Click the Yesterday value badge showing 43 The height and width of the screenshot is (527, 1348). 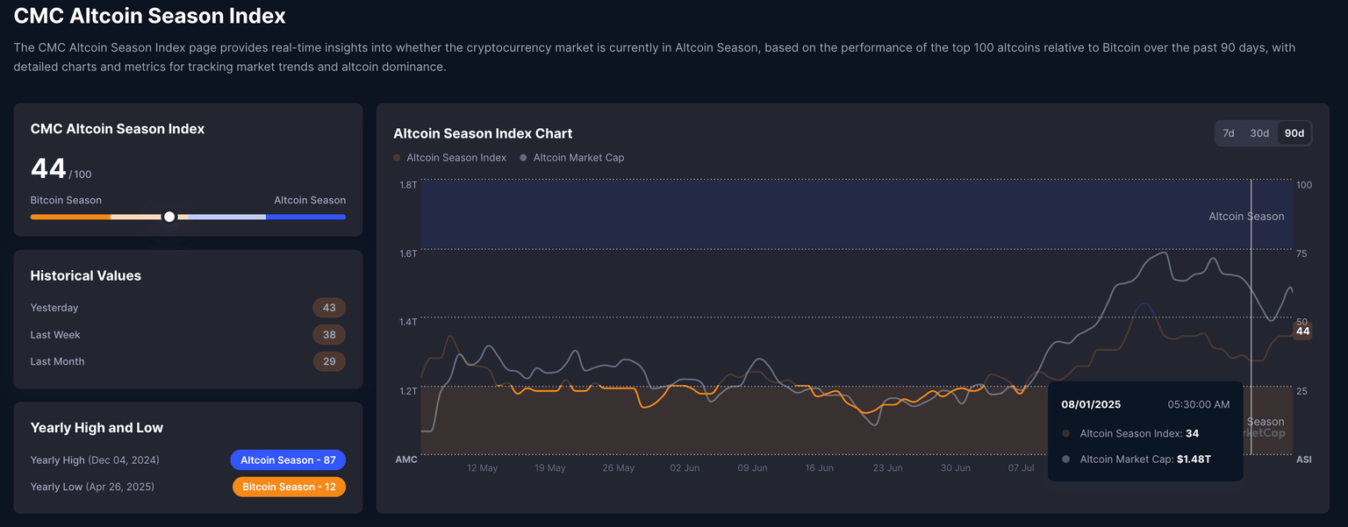click(x=329, y=308)
